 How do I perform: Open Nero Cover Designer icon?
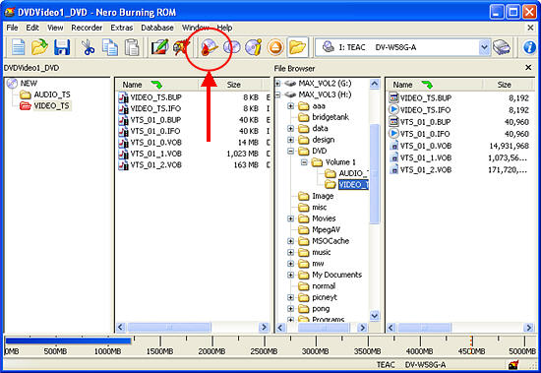pos(160,47)
